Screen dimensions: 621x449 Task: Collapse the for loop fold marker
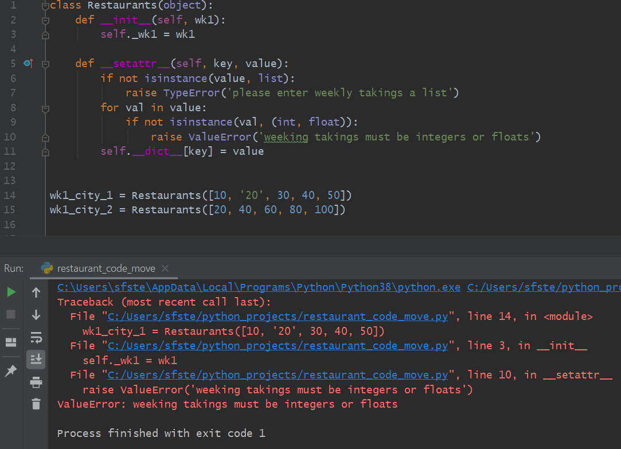coord(45,107)
